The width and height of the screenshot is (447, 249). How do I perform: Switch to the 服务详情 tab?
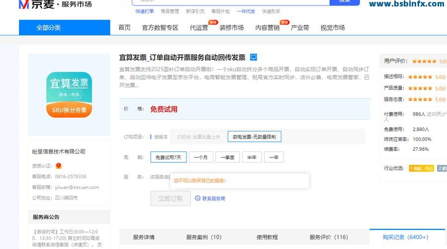pyautogui.click(x=144, y=237)
